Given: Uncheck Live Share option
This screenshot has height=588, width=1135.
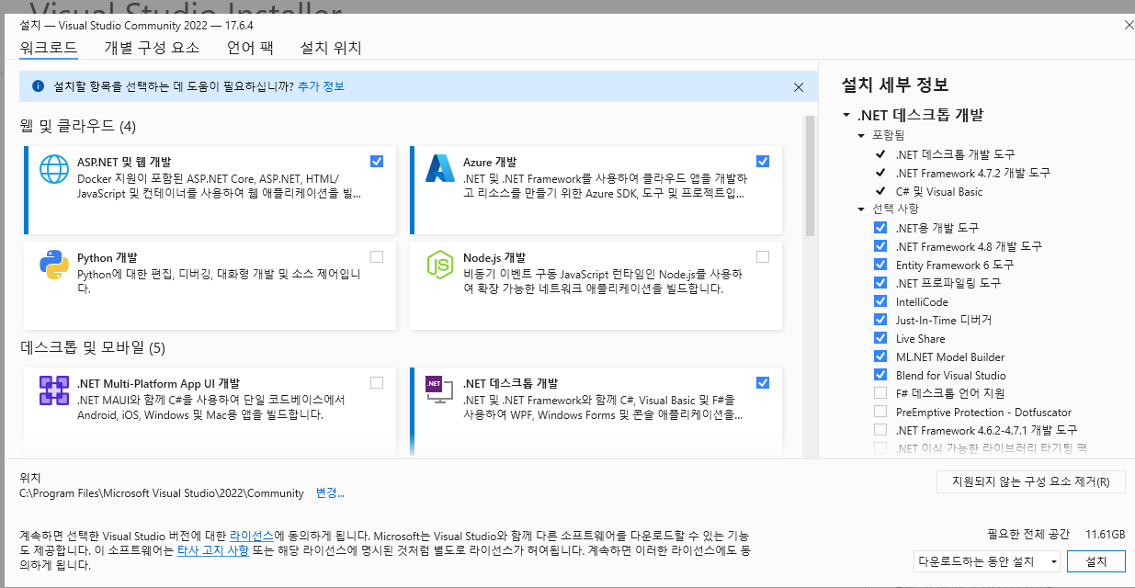Looking at the screenshot, I should 880,338.
